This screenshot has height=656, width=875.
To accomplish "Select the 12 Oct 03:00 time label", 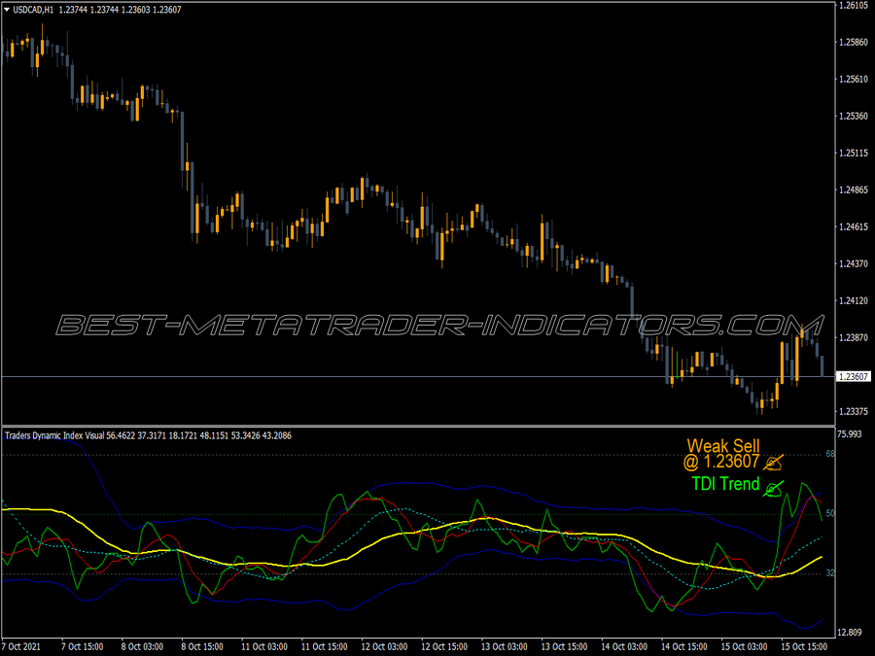I will pyautogui.click(x=384, y=646).
